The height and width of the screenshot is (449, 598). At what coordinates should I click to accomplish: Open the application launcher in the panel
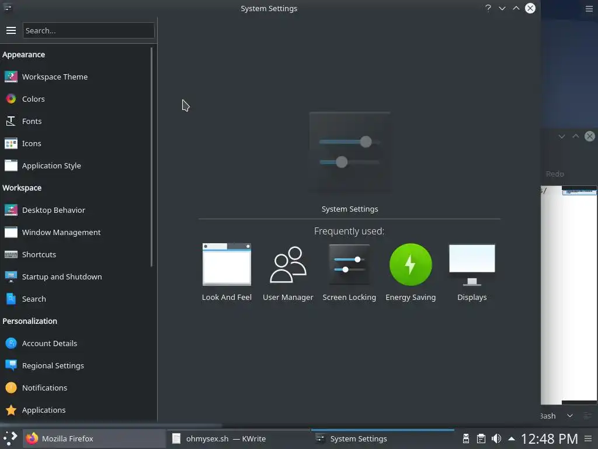pyautogui.click(x=11, y=438)
